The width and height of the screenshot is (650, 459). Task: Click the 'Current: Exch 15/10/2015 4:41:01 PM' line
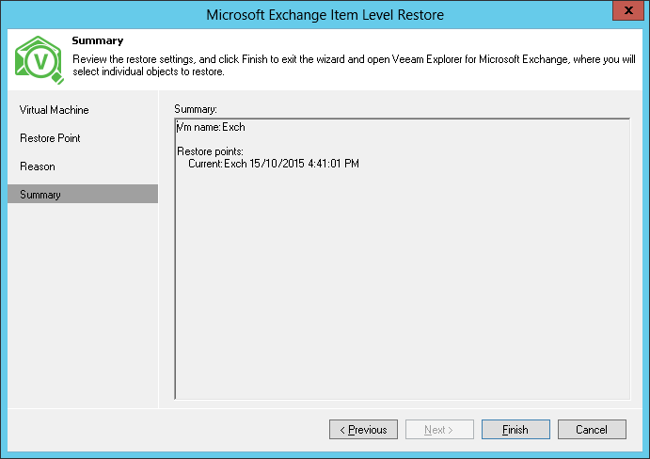click(x=274, y=164)
